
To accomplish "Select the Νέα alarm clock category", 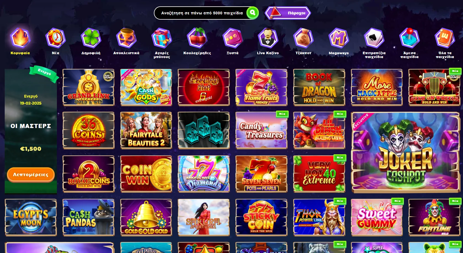I will [x=56, y=38].
